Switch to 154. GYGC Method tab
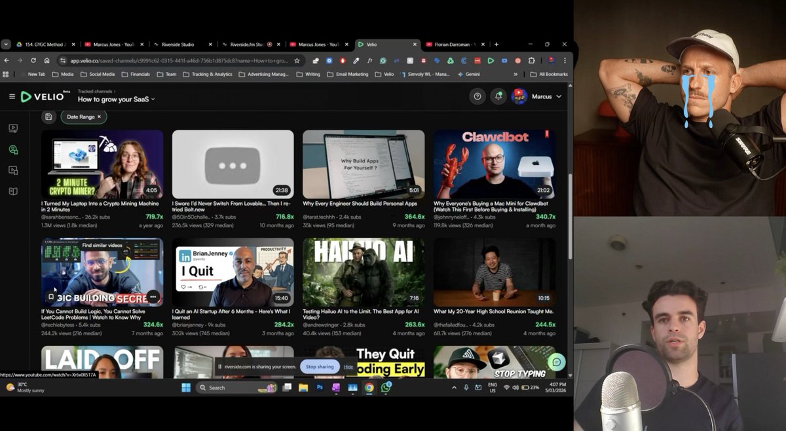The image size is (786, 431). coord(44,45)
